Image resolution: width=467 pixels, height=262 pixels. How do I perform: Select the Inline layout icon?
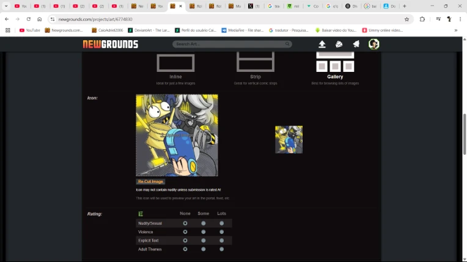point(175,63)
